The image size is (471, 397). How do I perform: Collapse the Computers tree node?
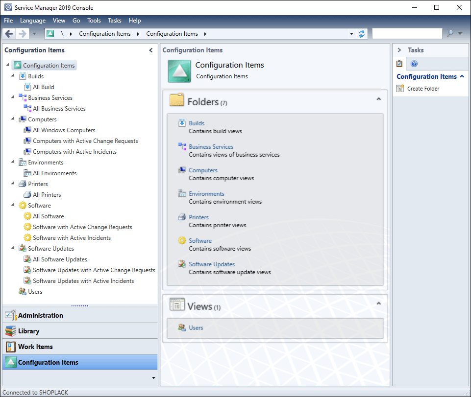tap(13, 119)
